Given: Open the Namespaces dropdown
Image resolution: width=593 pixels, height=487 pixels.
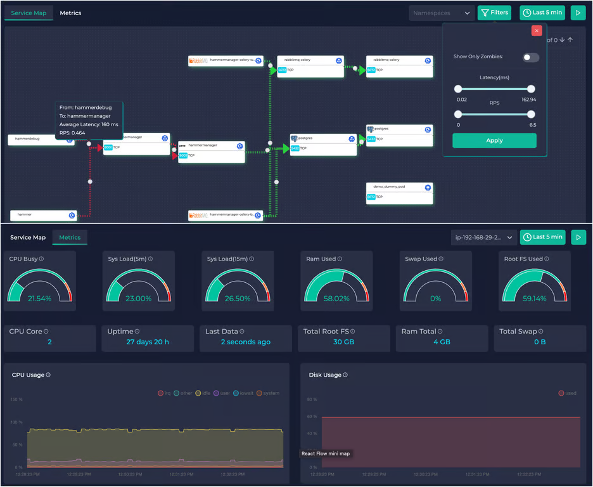Looking at the screenshot, I should pos(442,13).
